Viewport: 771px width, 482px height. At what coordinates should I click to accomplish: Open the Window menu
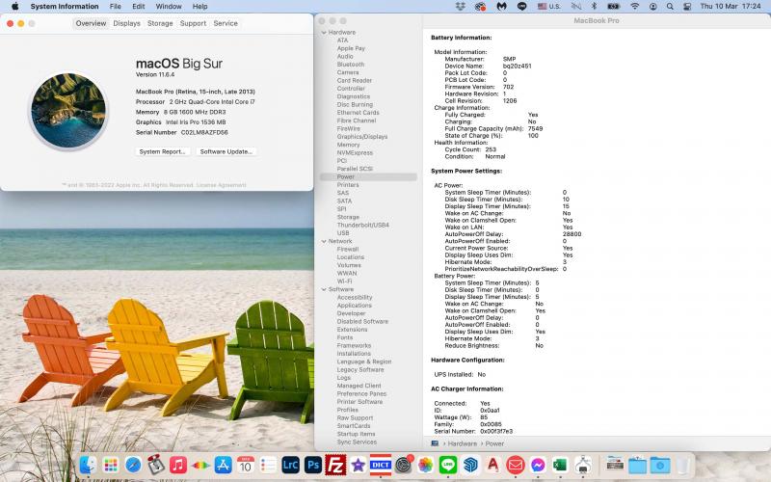(x=169, y=7)
